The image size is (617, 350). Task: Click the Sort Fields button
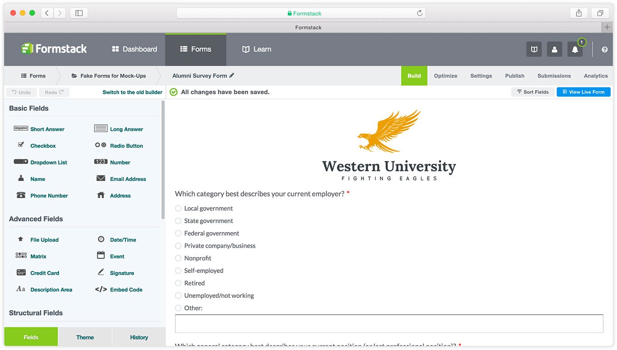pyautogui.click(x=533, y=92)
